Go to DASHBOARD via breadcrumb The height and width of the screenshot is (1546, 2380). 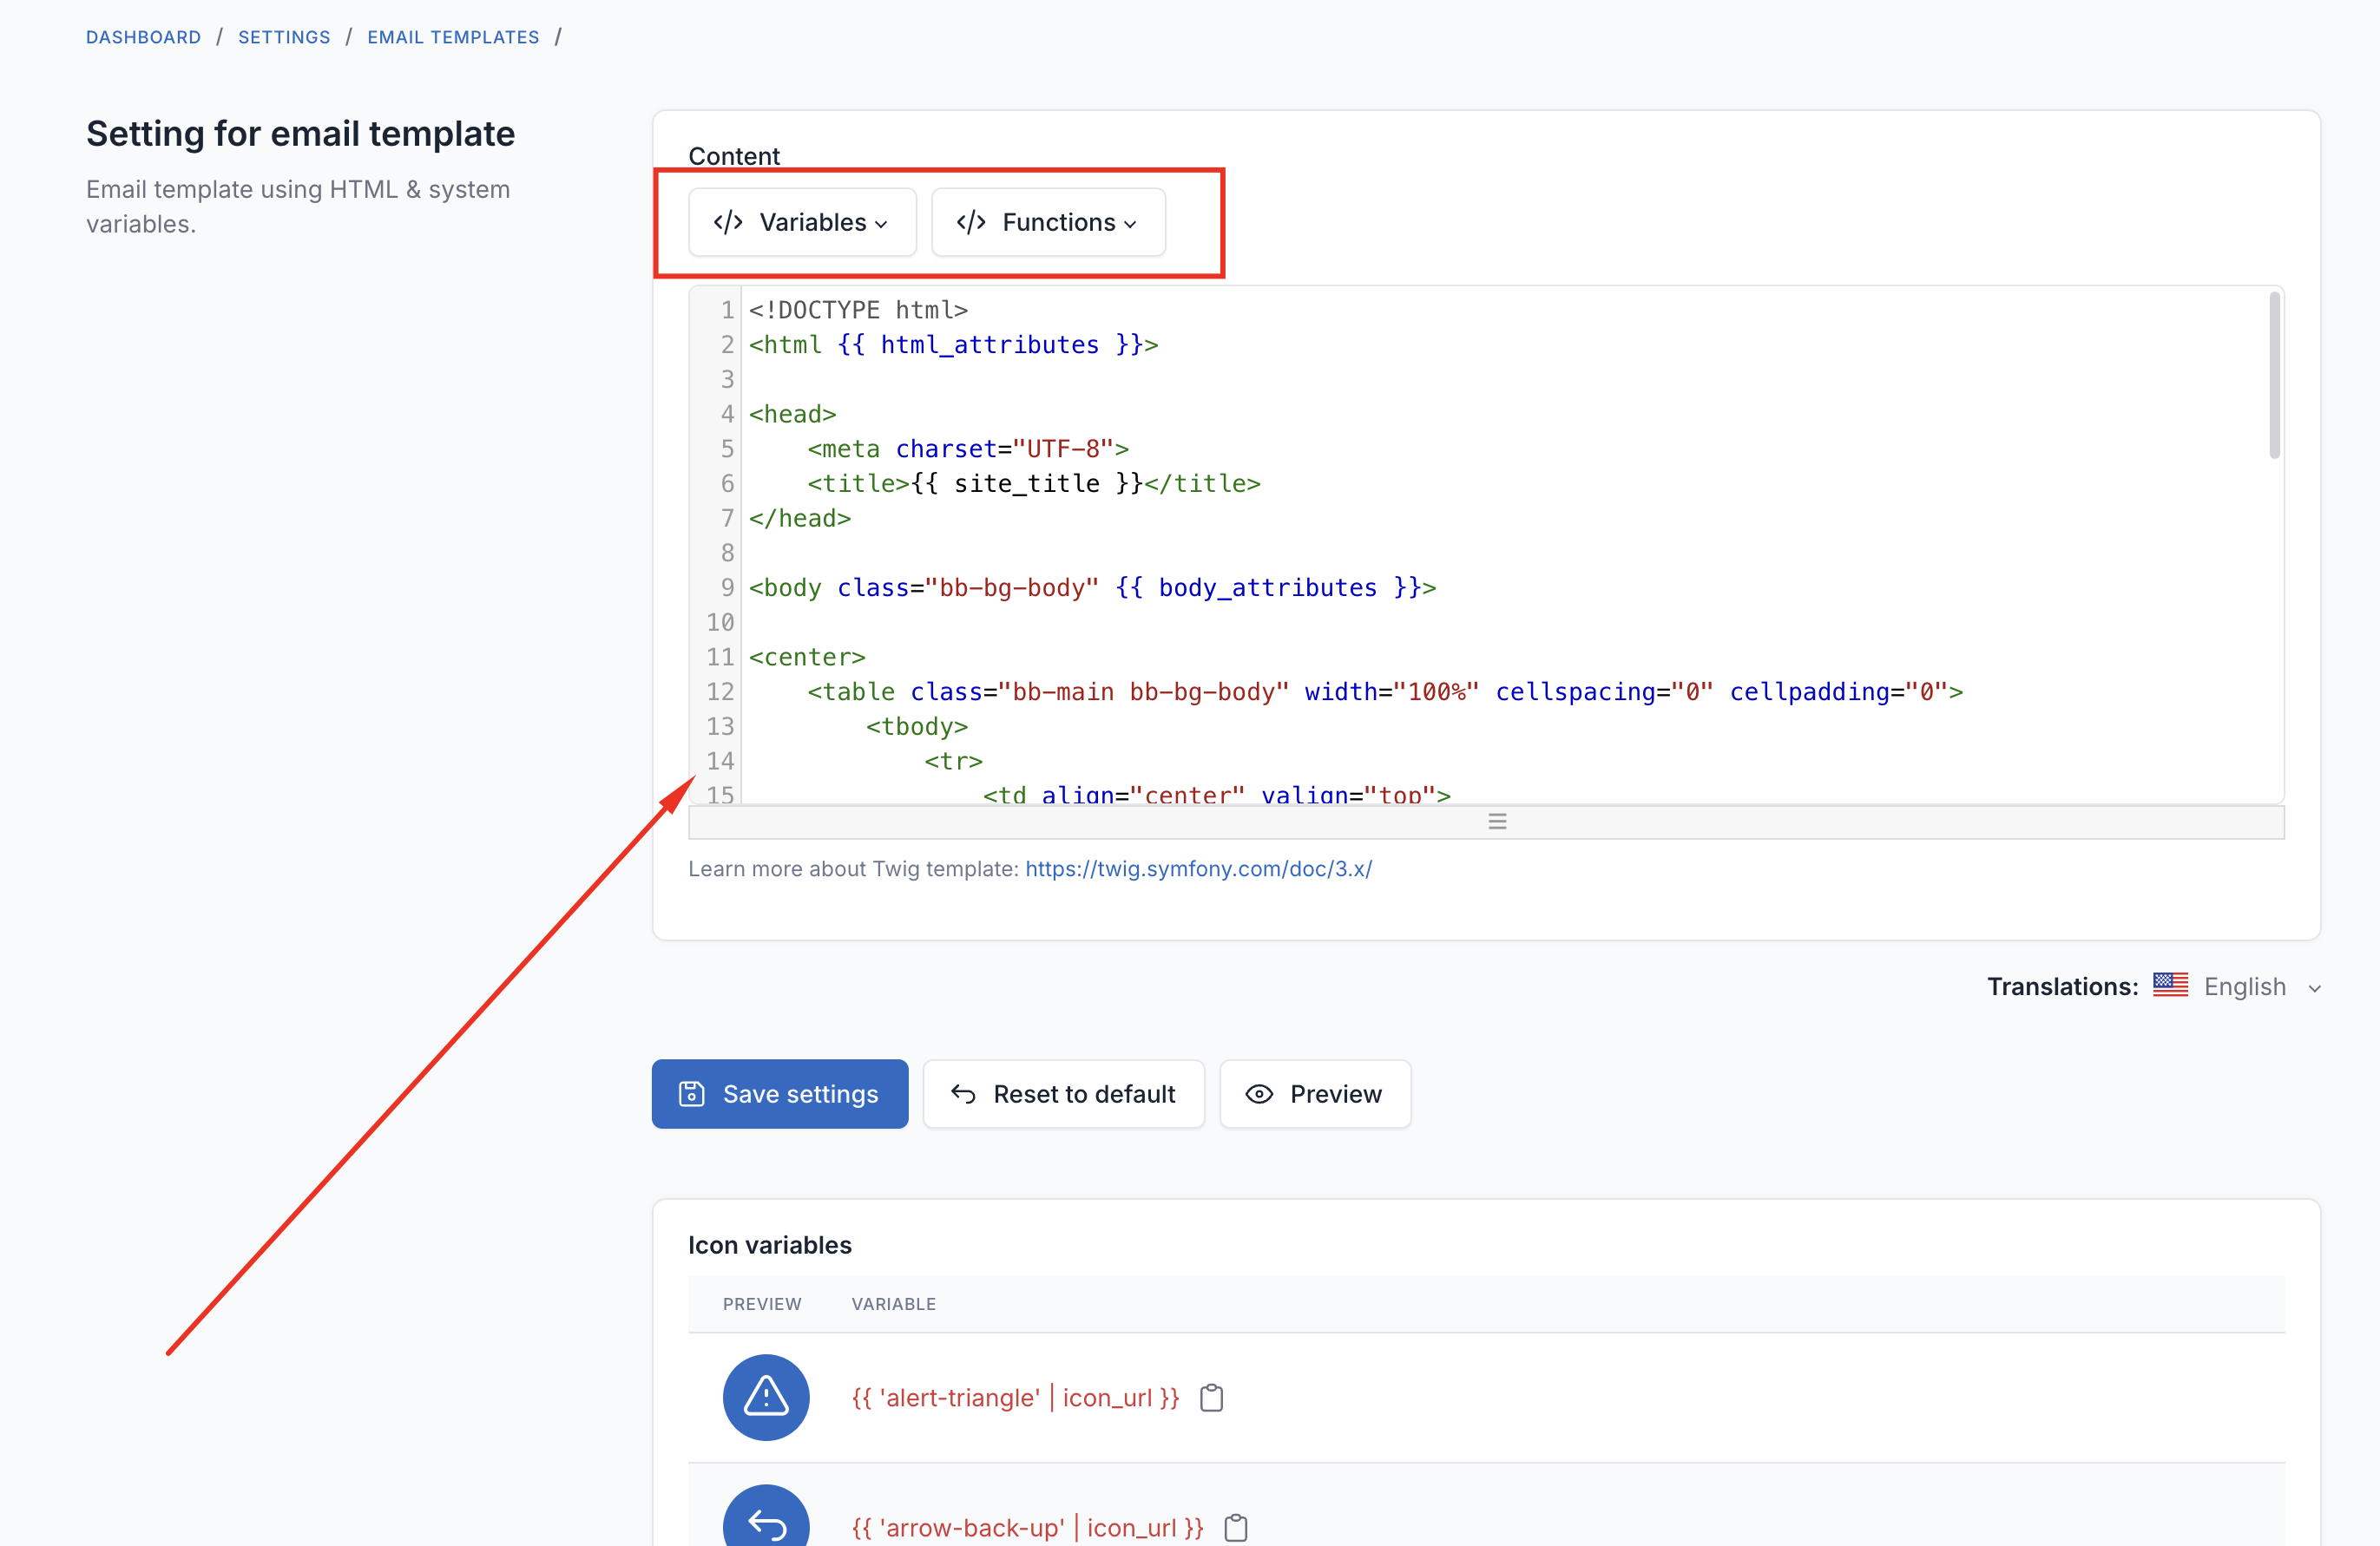coord(143,36)
